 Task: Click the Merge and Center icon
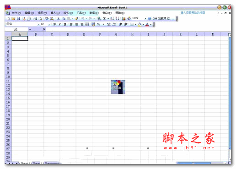click(x=87, y=24)
